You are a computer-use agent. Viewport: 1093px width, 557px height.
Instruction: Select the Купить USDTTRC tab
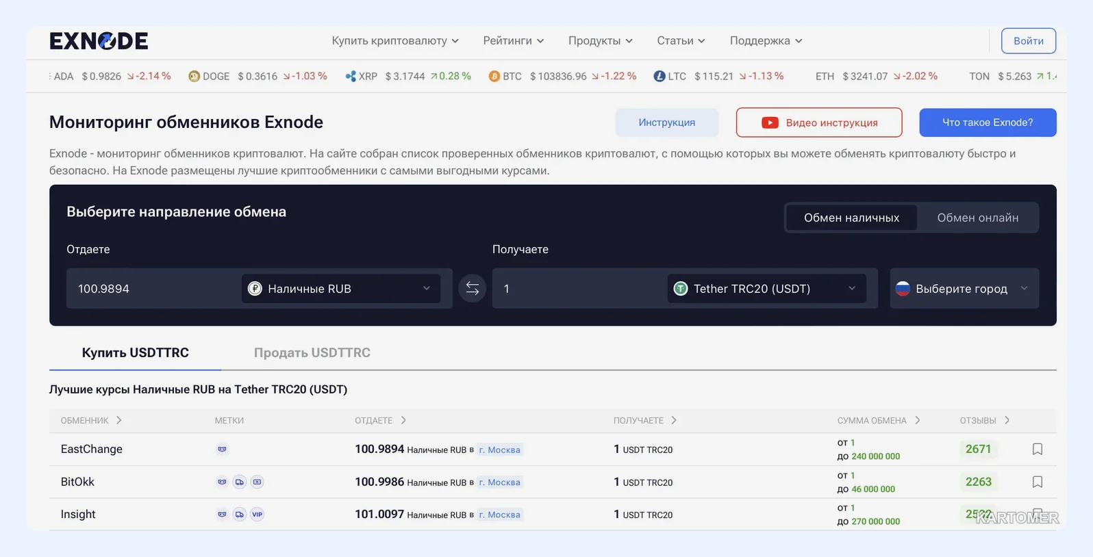(x=135, y=352)
